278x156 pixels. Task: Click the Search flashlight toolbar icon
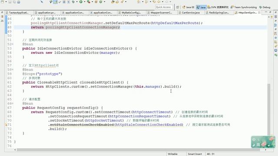(122, 2)
